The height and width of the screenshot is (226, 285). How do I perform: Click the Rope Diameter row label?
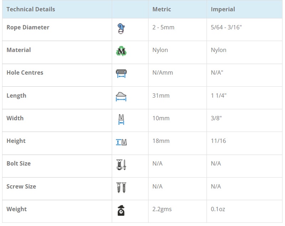pos(28,27)
